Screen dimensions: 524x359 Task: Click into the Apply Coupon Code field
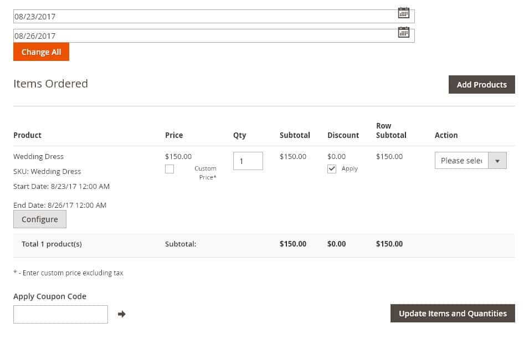pos(60,314)
